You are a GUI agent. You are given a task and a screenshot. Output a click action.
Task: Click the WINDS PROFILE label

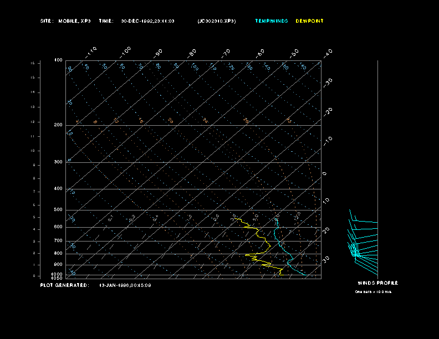pyautogui.click(x=377, y=283)
